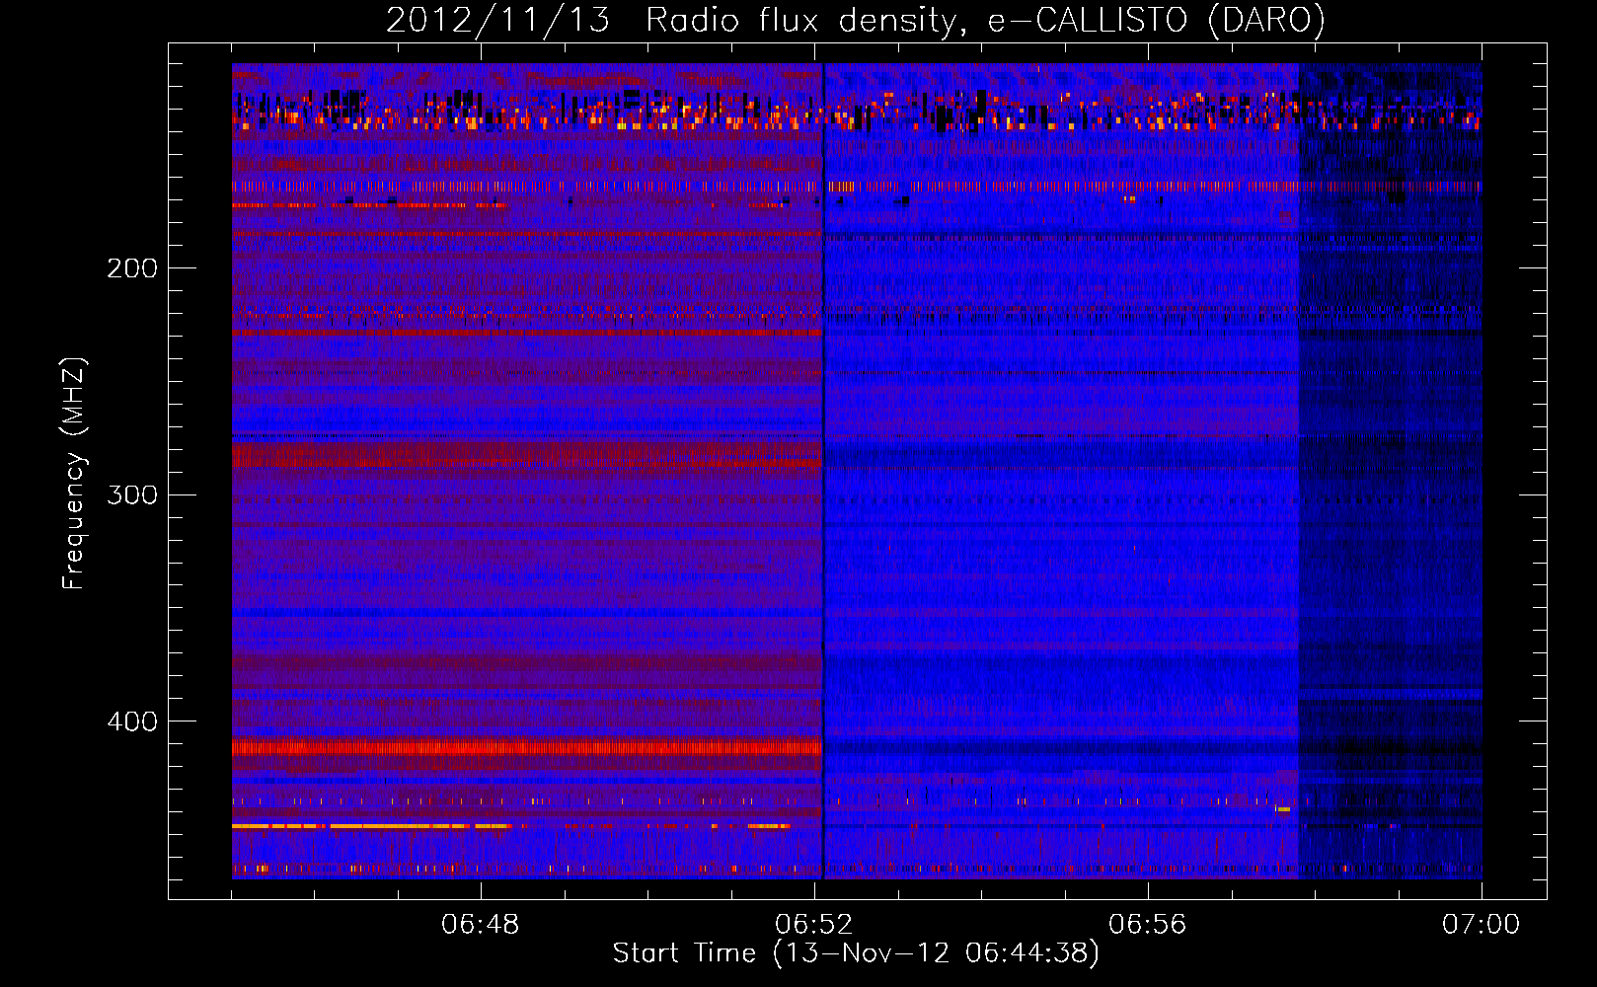The image size is (1597, 987).
Task: Click the frequency tick label "200"
Action: [132, 268]
